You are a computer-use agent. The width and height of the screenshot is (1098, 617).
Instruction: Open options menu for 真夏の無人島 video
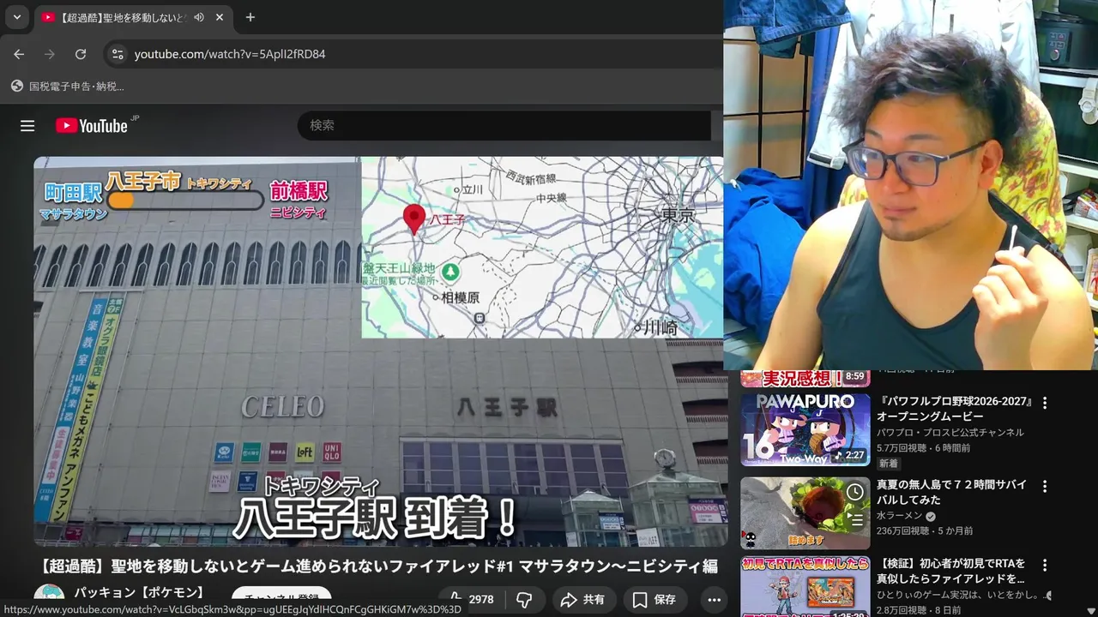click(x=1045, y=486)
